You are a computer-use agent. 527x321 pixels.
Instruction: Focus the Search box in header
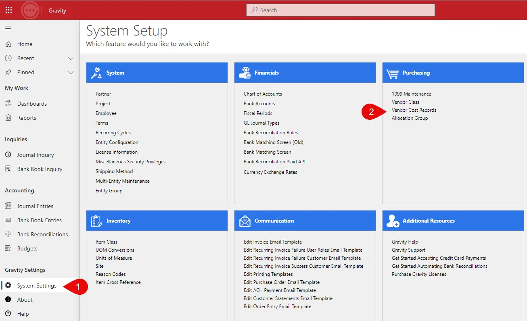[341, 10]
